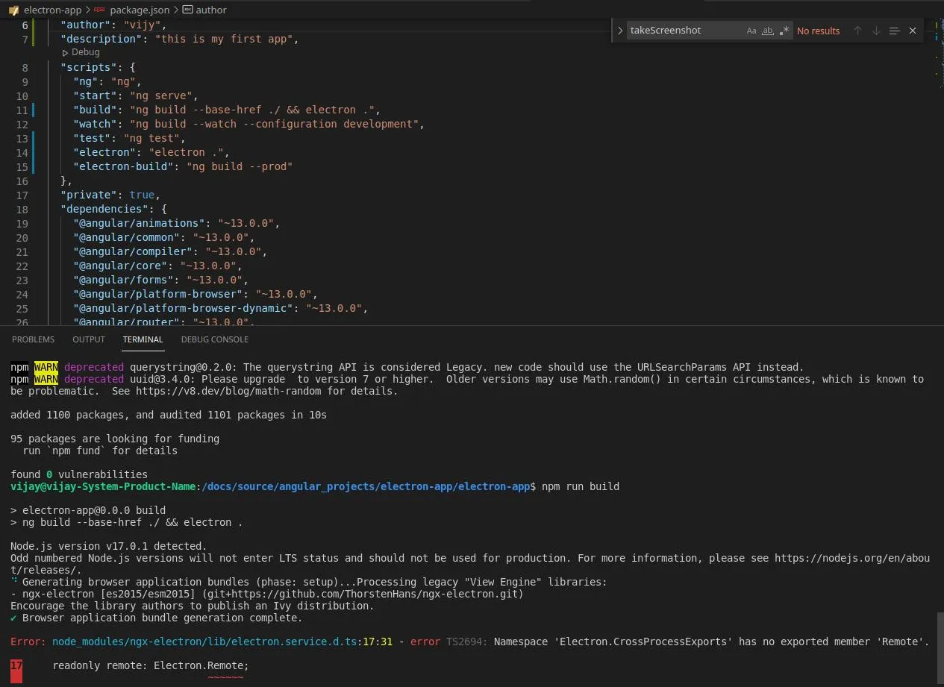Switch to the OUTPUT panel tab
Screen dimensions: 944x687
point(89,339)
